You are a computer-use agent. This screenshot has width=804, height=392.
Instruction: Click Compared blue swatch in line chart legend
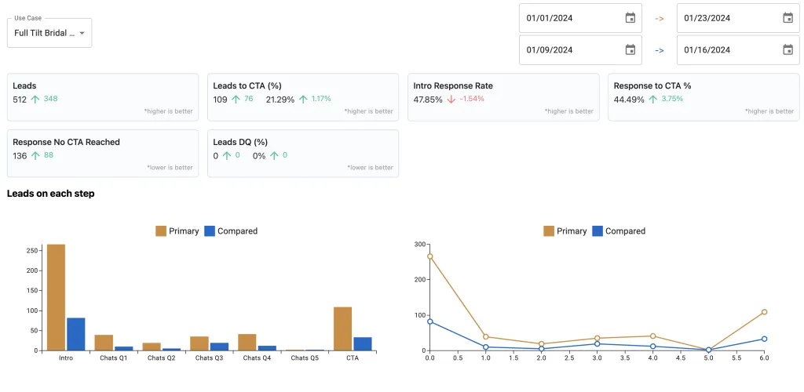(x=598, y=230)
